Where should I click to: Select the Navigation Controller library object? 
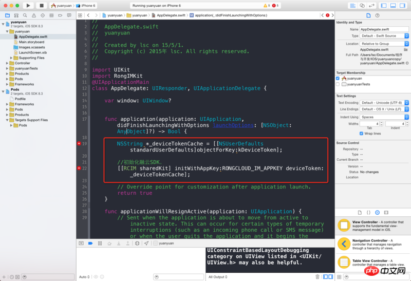coord(372,244)
